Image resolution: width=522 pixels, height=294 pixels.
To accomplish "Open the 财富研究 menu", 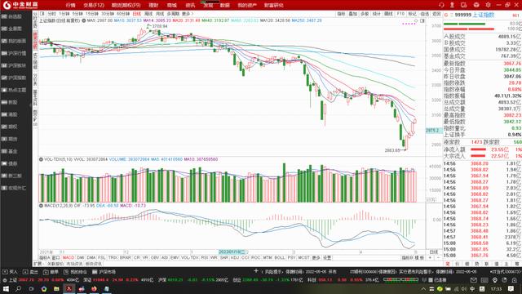I will click(274, 6).
